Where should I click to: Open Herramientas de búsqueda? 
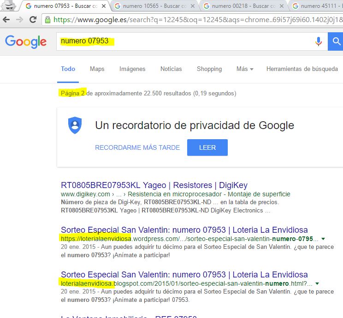[x=302, y=69]
